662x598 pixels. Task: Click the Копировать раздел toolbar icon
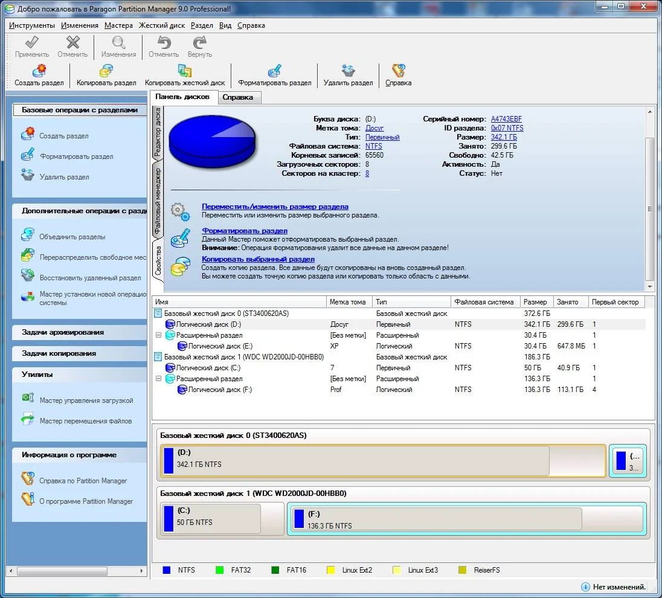(107, 71)
